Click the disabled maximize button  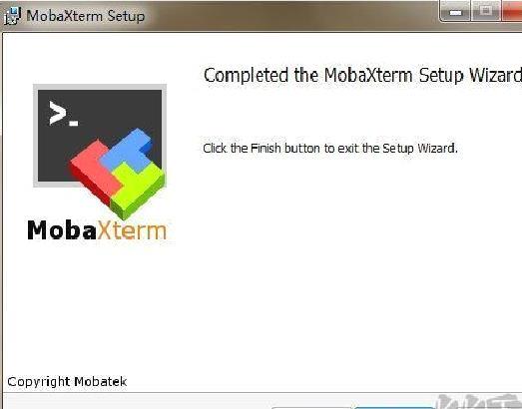(485, 11)
